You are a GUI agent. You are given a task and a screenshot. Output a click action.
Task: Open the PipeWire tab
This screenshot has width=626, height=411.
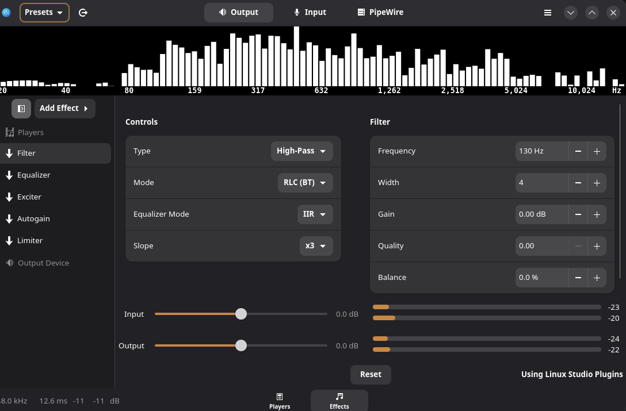[x=380, y=13]
